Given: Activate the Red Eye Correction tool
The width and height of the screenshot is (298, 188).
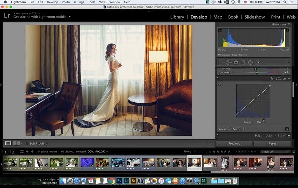Looking at the screenshot, I should coord(236,62).
